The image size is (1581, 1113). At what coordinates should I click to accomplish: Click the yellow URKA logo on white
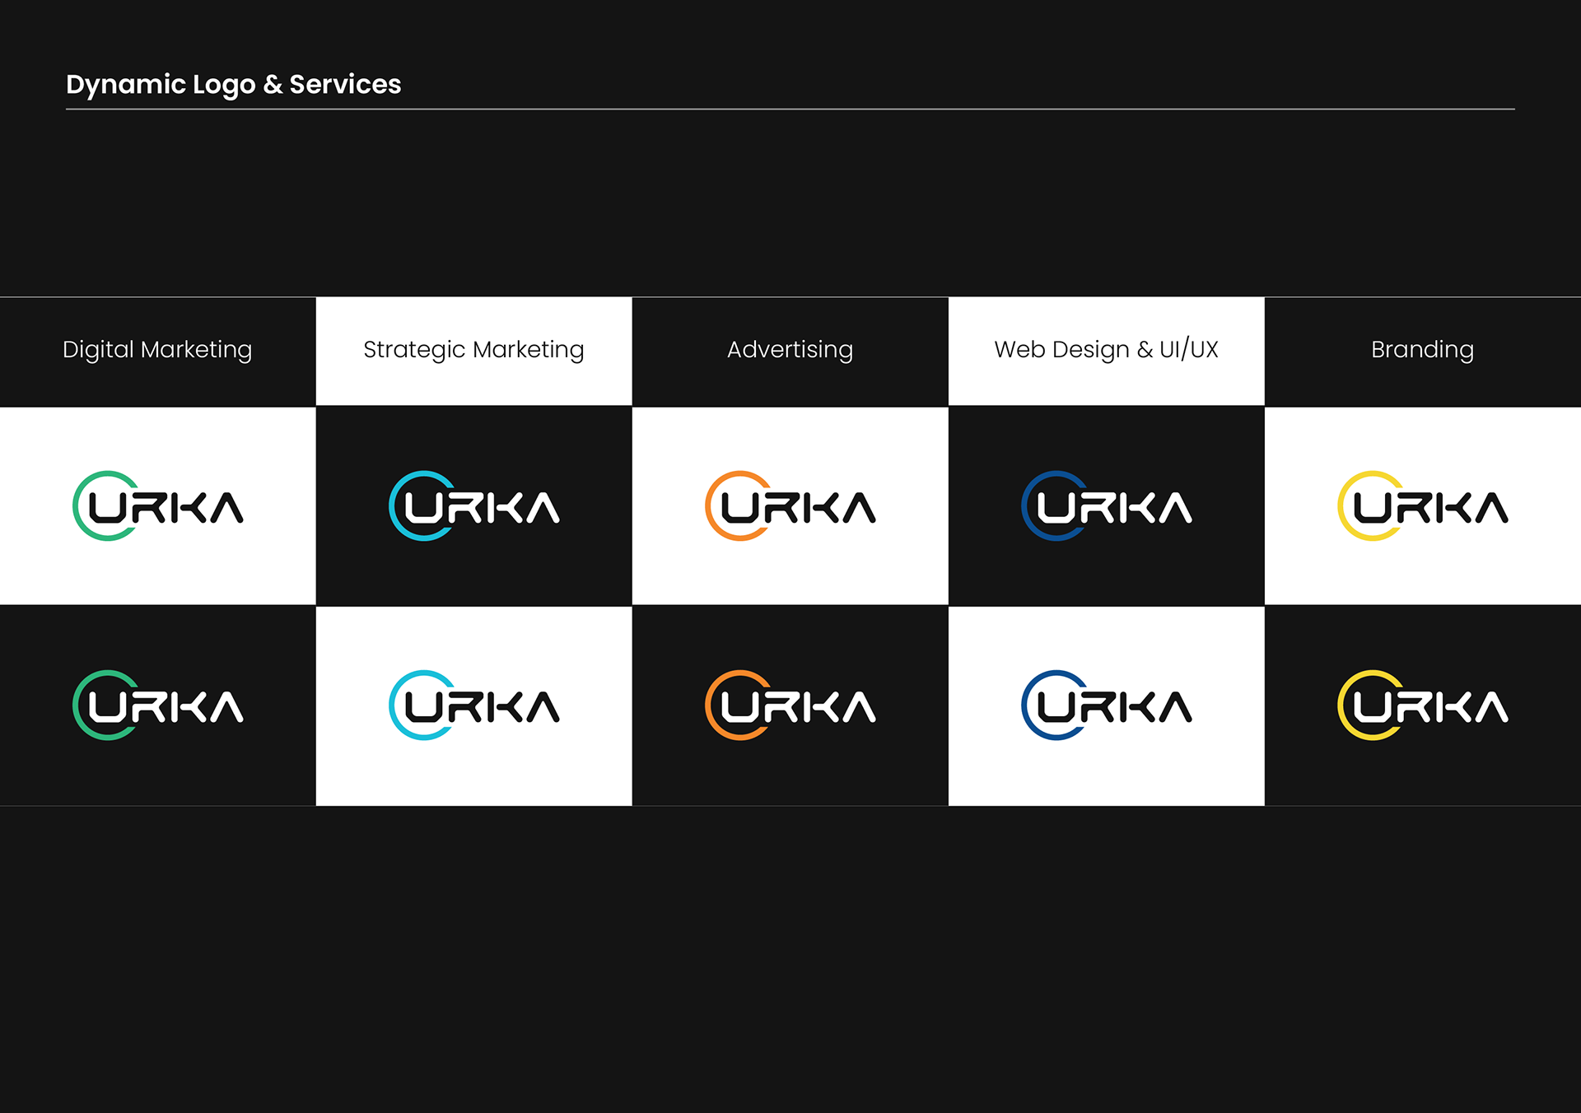pos(1423,506)
